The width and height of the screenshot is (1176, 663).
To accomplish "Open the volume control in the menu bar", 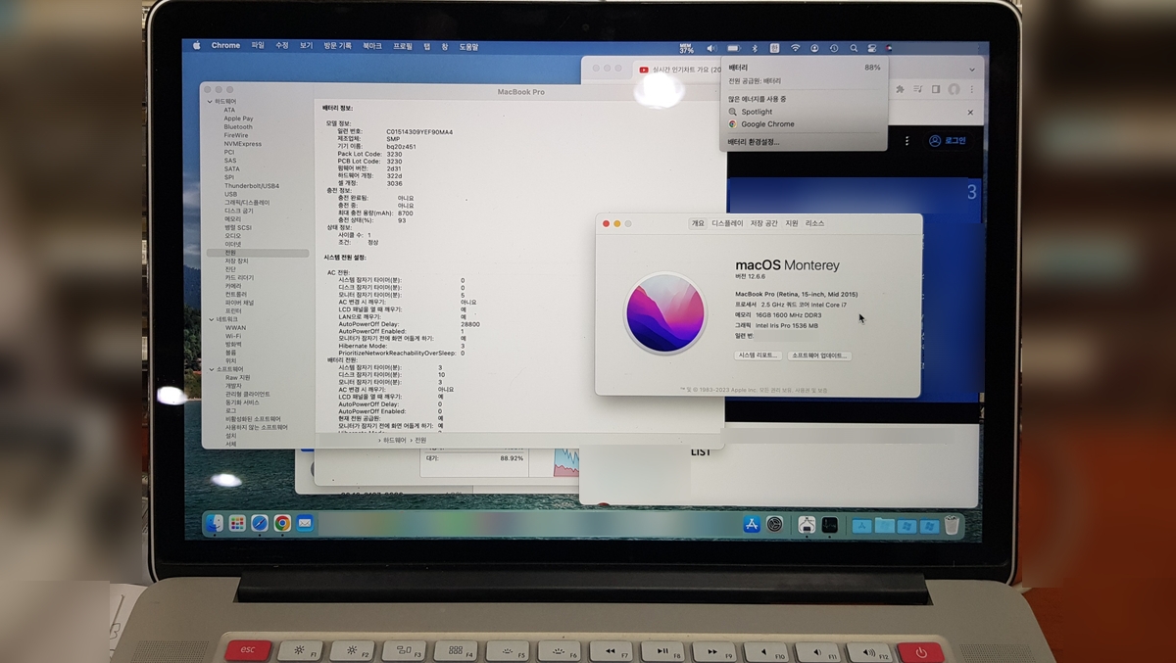I will (x=711, y=47).
